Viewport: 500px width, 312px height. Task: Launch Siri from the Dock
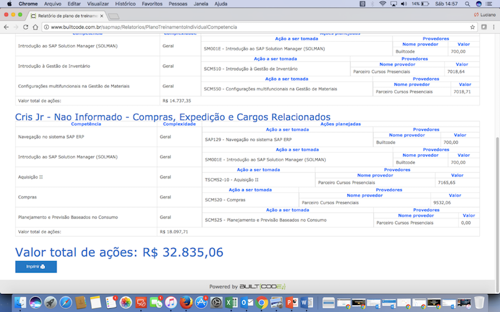pos(36,302)
